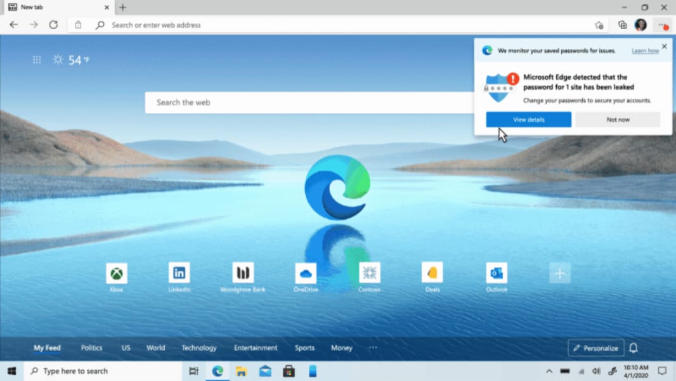676x381 pixels.
Task: Open Mail app from taskbar
Action: [x=265, y=371]
